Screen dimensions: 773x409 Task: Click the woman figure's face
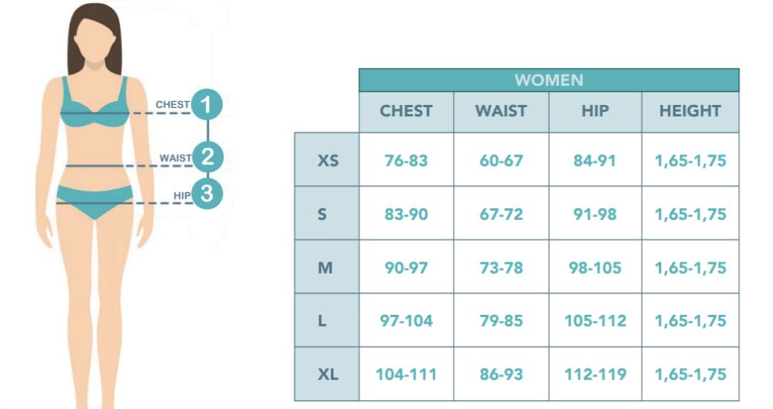(94, 41)
